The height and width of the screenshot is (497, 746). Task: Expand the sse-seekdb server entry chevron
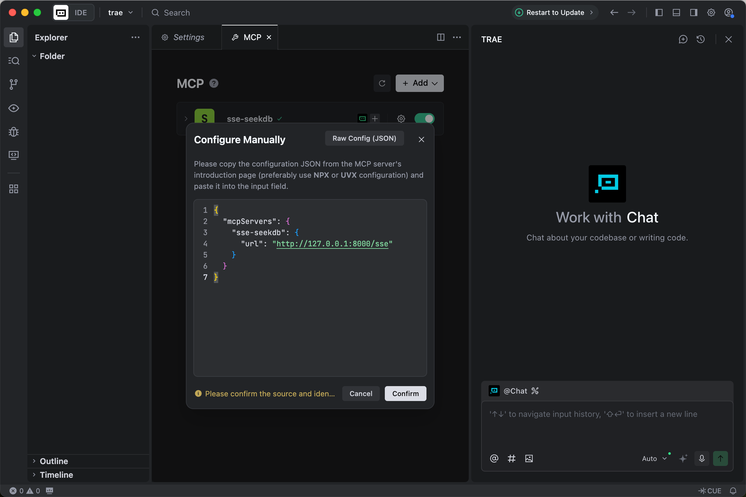(x=186, y=119)
